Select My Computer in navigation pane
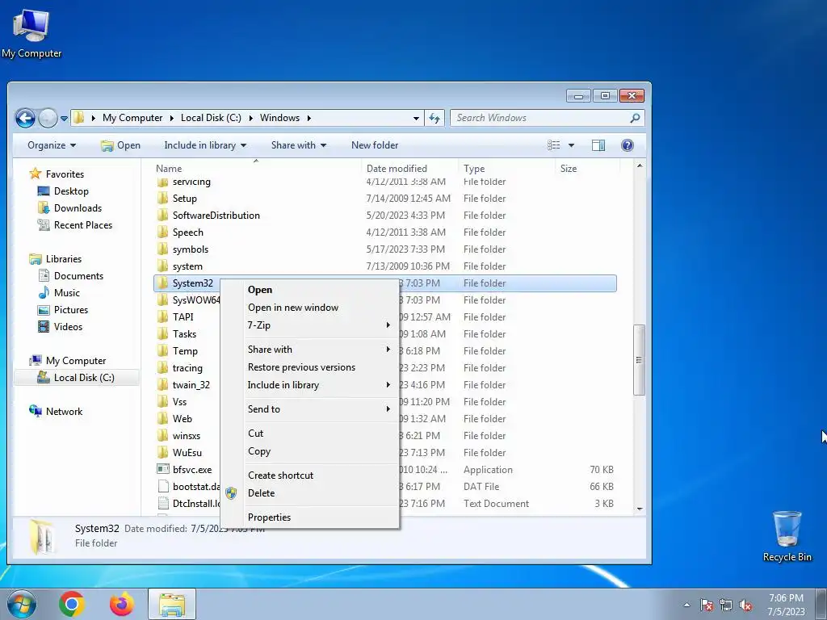 75,361
